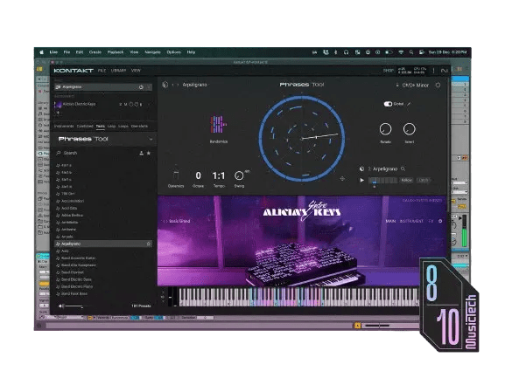Adjust the Dynamics fader control
This screenshot has height=378, width=505.
click(176, 175)
